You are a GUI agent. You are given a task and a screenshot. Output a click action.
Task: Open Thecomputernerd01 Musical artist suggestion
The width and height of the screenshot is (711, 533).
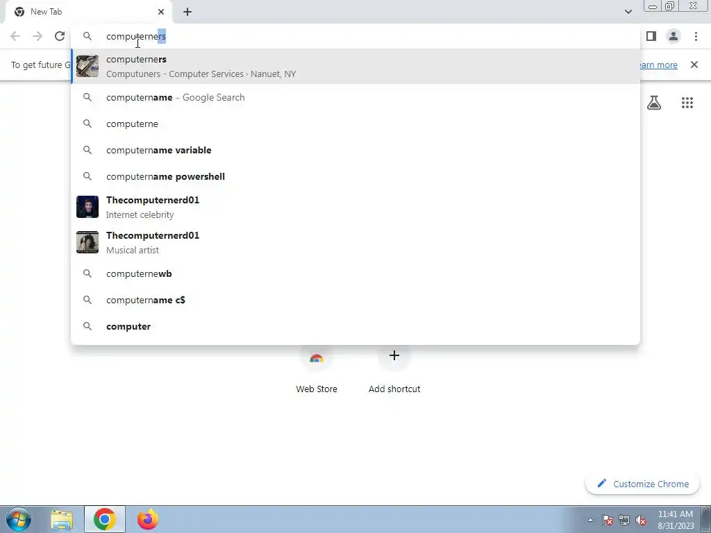pyautogui.click(x=355, y=242)
